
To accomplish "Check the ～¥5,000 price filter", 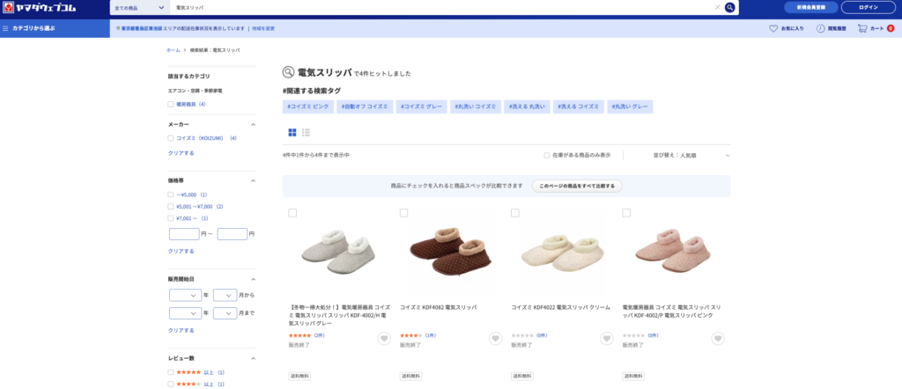I will (x=170, y=194).
